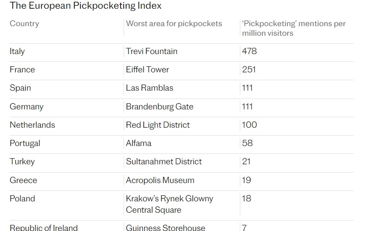Image resolution: width=367 pixels, height=231 pixels.
Task: Click the 'Pickpocketing mentions per million visitors' header
Action: tap(294, 28)
